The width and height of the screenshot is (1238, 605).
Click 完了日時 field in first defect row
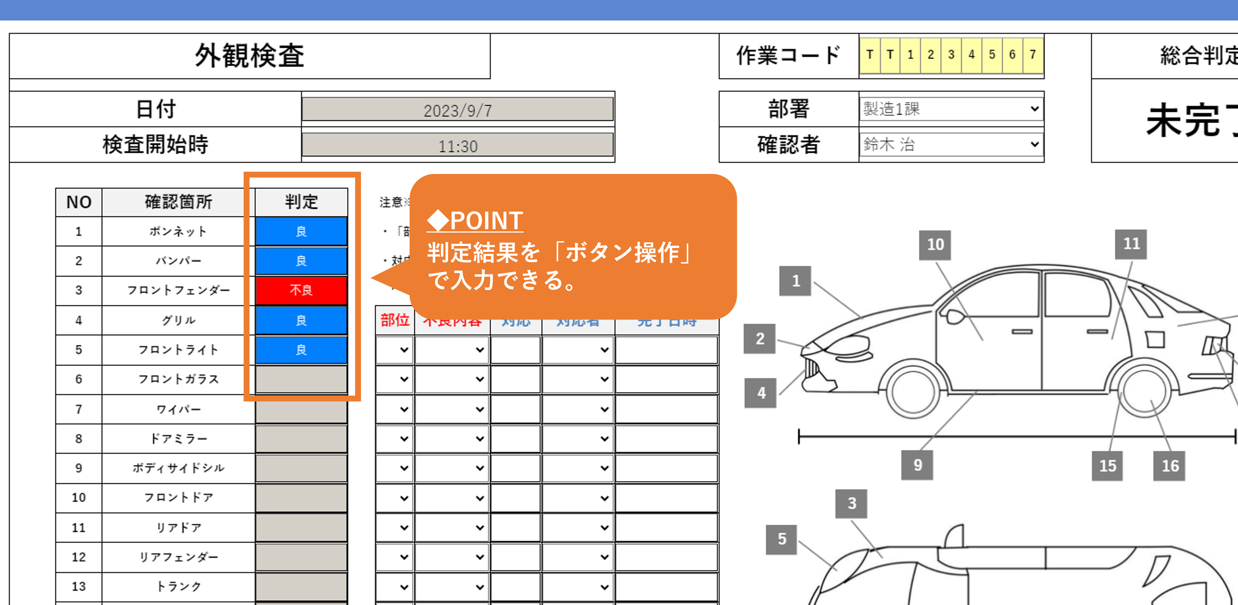pyautogui.click(x=667, y=350)
